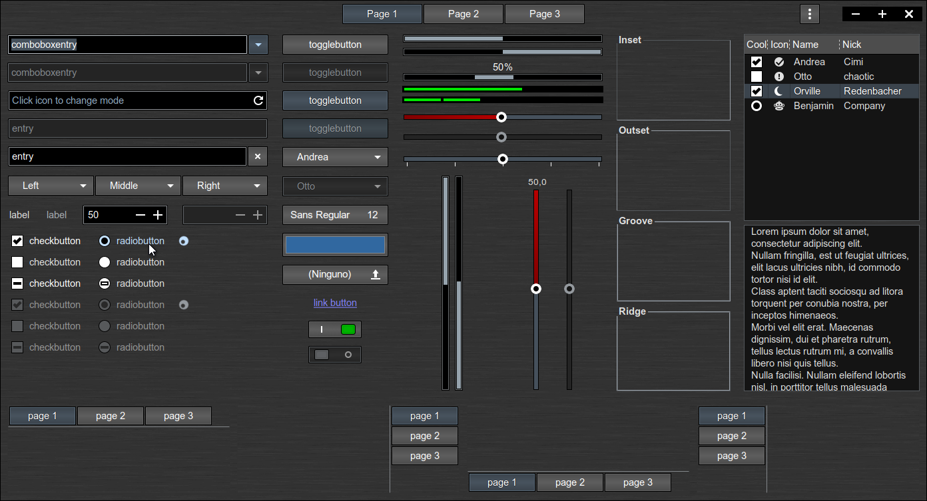Screen dimensions: 927x501
Task: Sort by the Nick column header
Action: click(879, 45)
